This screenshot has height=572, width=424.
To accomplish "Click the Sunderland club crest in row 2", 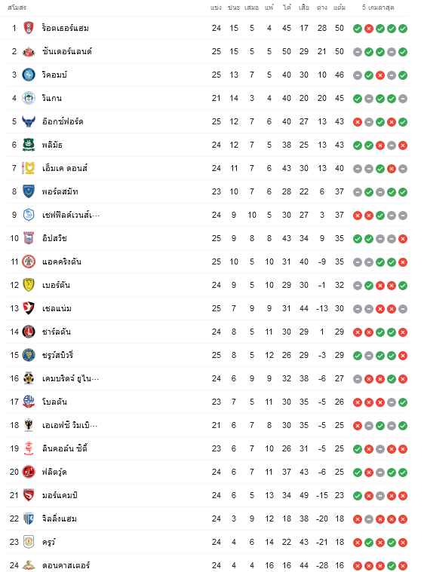I will pos(29,51).
